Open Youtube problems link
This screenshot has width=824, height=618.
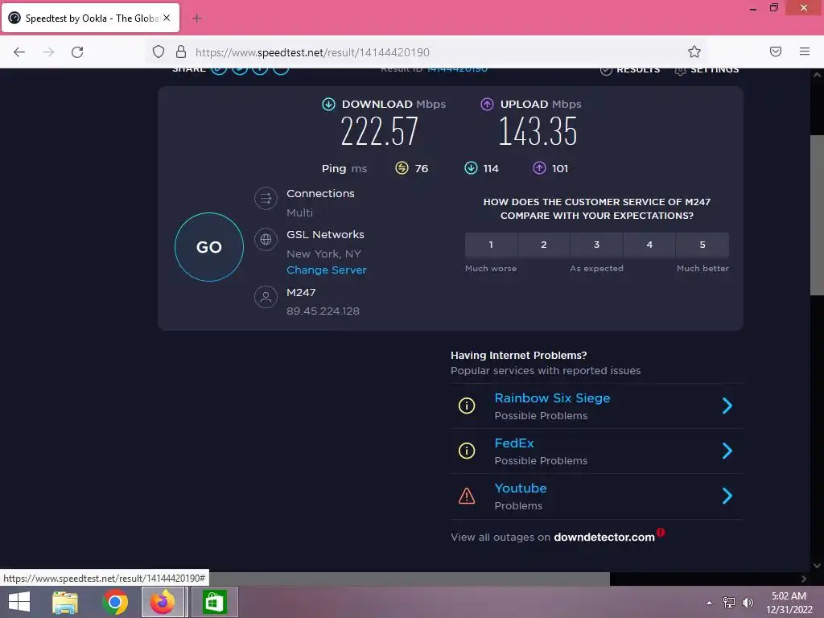pos(521,488)
